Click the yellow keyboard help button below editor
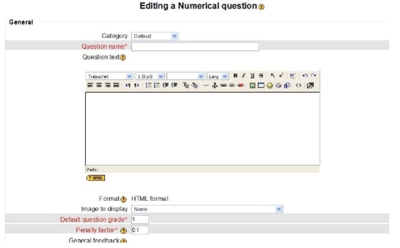This screenshot has width=400, height=248. (x=96, y=177)
